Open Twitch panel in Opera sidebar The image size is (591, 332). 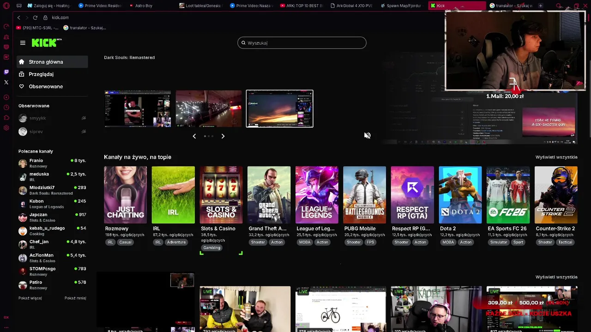point(6,72)
